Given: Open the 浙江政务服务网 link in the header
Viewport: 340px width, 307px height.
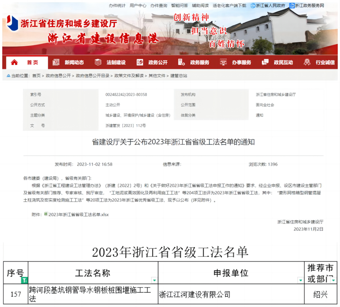Looking at the screenshot, I should [x=309, y=6].
